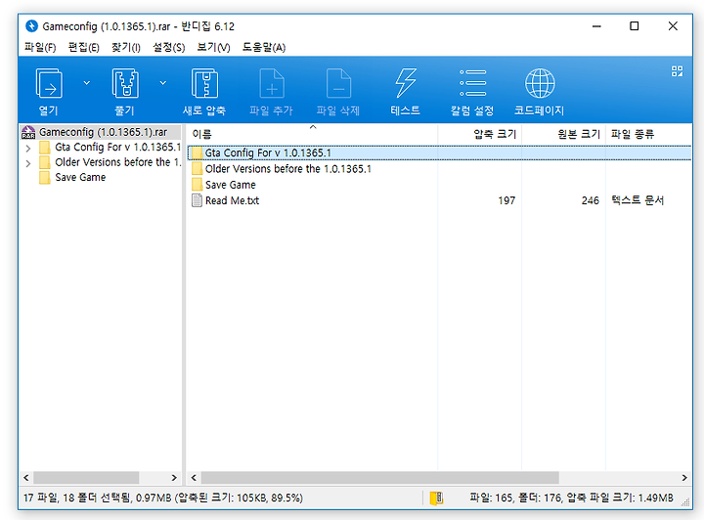The height and width of the screenshot is (520, 704).
Task: Open the 도움말(A) menu
Action: [264, 47]
